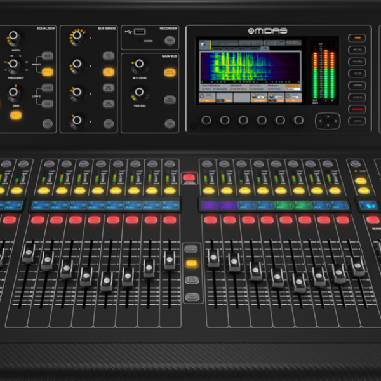Toggle the lit MONO CENTRE button
This screenshot has height=381, width=381.
pyautogui.click(x=170, y=72)
